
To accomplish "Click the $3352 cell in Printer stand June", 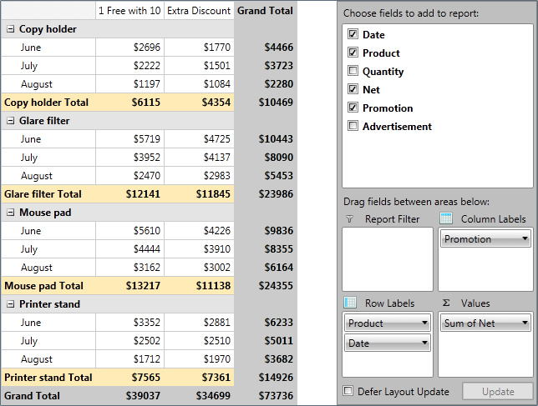I will click(x=129, y=323).
